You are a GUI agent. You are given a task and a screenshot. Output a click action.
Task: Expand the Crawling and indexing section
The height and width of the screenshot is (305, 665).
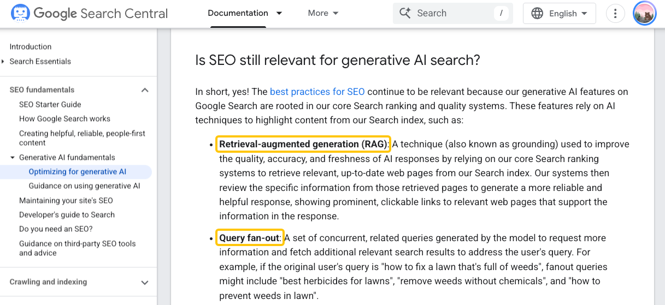pyautogui.click(x=145, y=282)
